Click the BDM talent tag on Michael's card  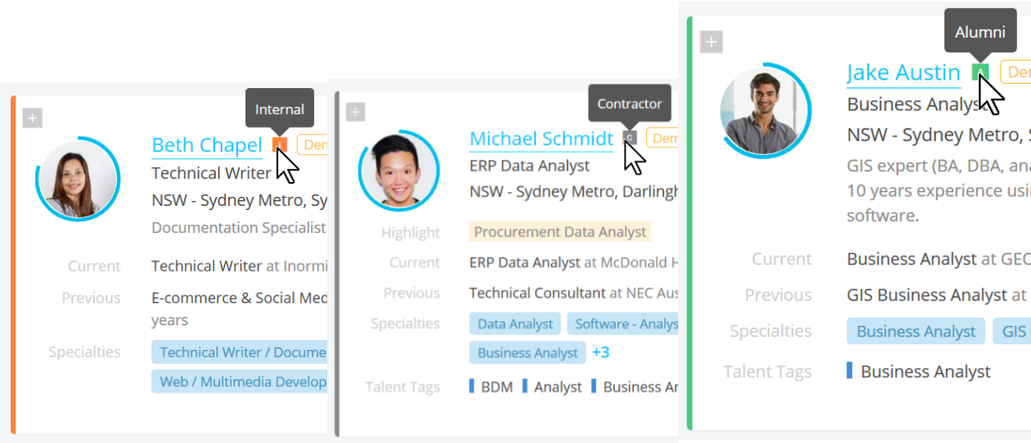pos(497,387)
